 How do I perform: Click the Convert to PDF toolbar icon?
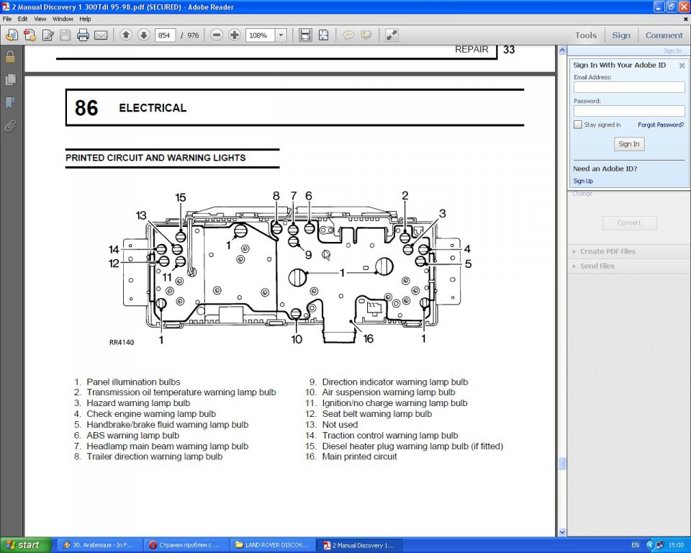coord(30,35)
